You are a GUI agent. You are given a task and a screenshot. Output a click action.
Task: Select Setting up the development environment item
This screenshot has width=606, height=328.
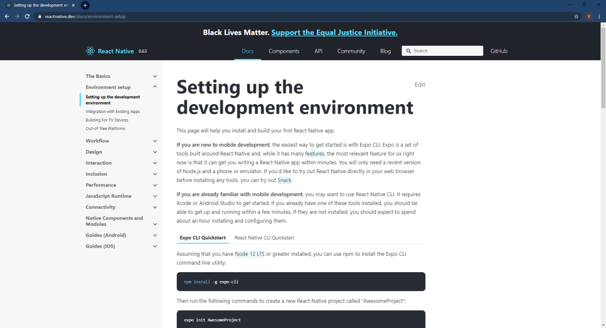pos(112,100)
